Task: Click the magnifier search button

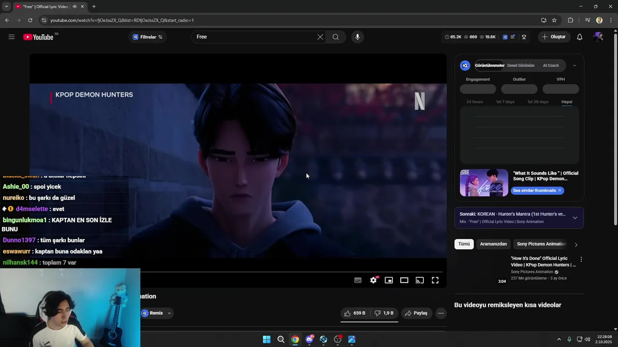Action: [x=336, y=37]
